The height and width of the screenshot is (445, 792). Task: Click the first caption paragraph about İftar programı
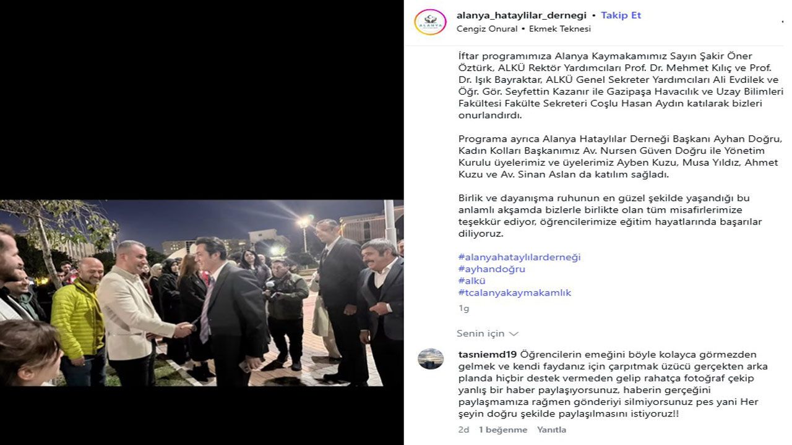(x=621, y=86)
